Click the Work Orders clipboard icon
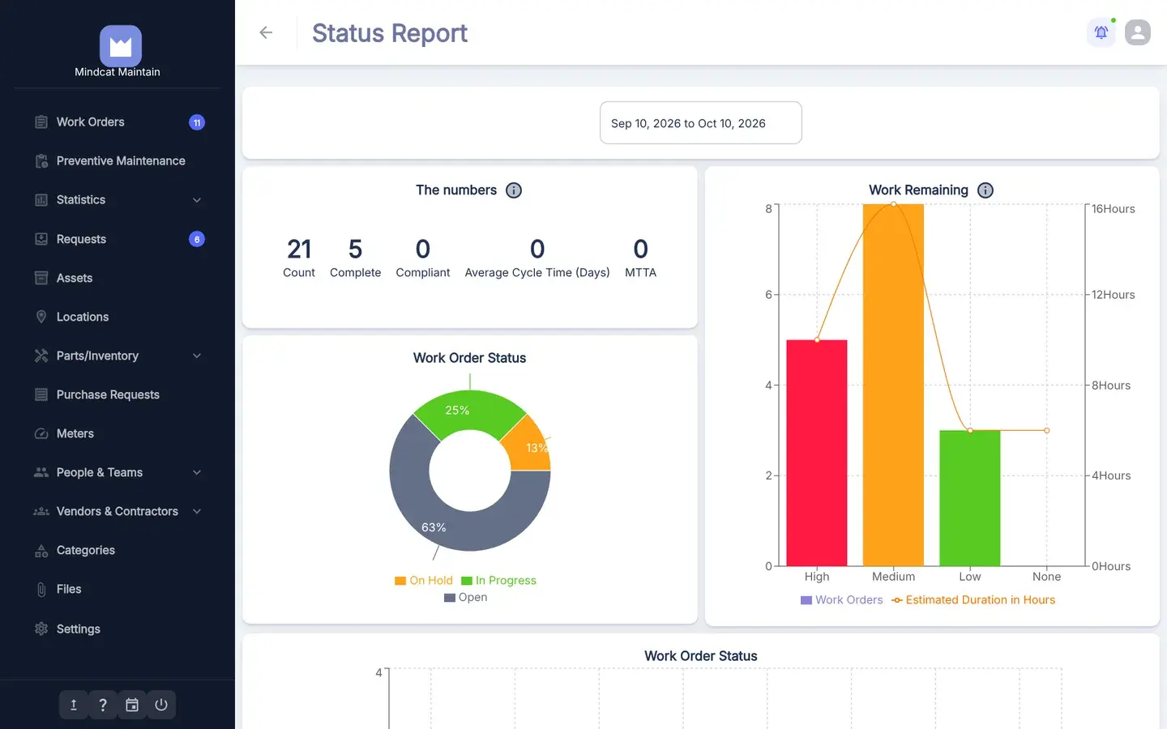1167x729 pixels. [x=41, y=122]
